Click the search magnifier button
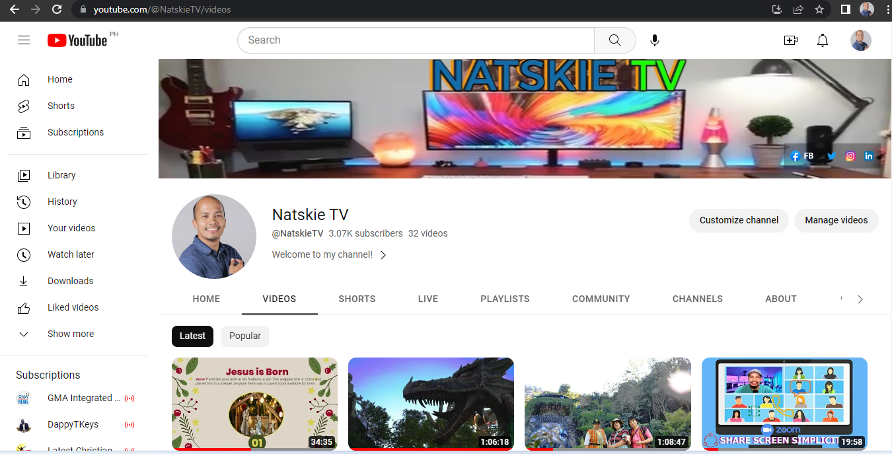The image size is (892, 454). (x=615, y=40)
